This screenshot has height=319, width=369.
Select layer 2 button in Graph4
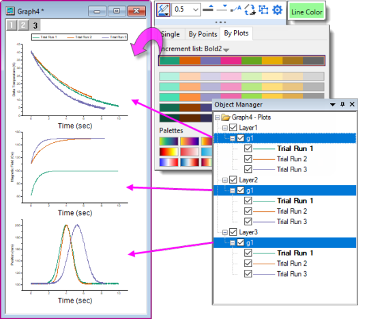23,25
